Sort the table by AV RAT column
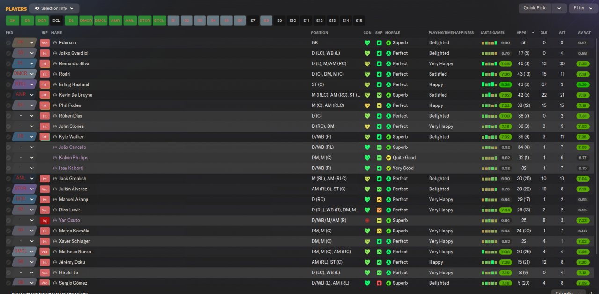The image size is (599, 294). (584, 33)
